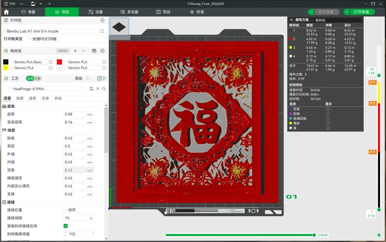The height and width of the screenshot is (242, 386).
Task: Open 接缝位置 dropdown showing 对齐
Action: click(x=79, y=210)
